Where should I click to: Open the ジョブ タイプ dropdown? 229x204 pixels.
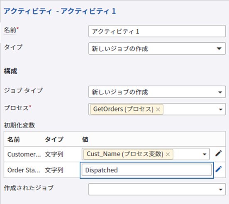(x=157, y=92)
